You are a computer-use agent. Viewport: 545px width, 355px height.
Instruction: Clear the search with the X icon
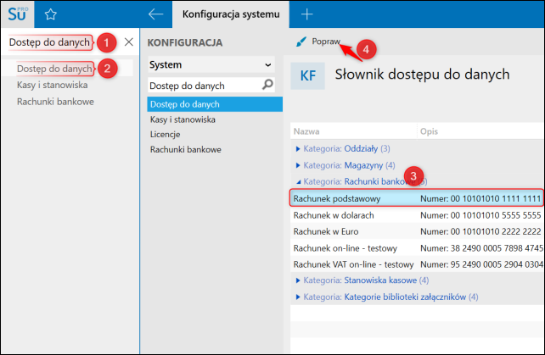coord(128,42)
